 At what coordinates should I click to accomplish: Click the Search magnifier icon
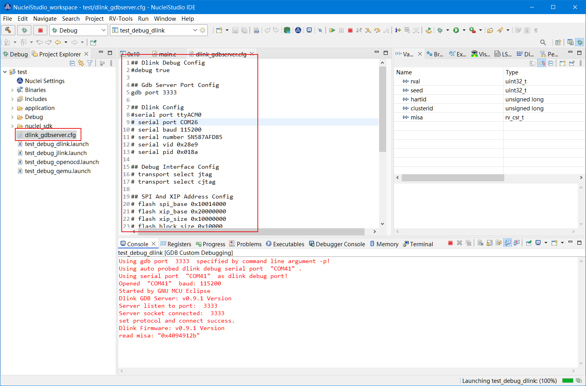click(543, 42)
